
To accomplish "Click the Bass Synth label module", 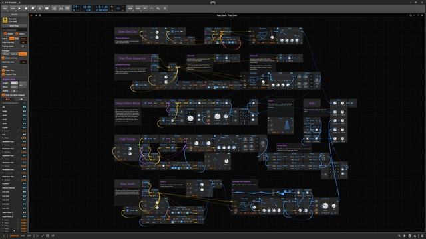I will click(128, 184).
